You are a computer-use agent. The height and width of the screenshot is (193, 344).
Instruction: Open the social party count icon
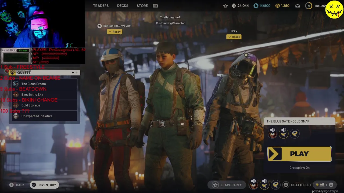coord(321,185)
